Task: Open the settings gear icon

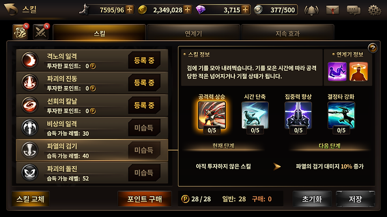Action: (375, 10)
